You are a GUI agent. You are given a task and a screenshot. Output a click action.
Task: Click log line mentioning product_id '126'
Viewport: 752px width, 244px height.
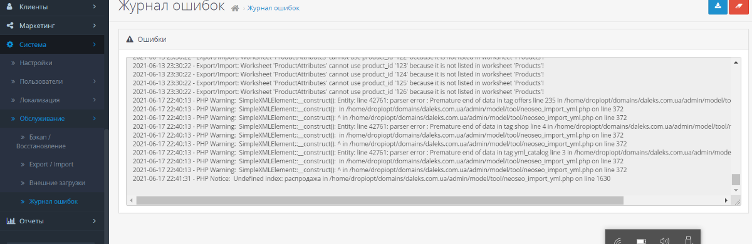point(338,91)
